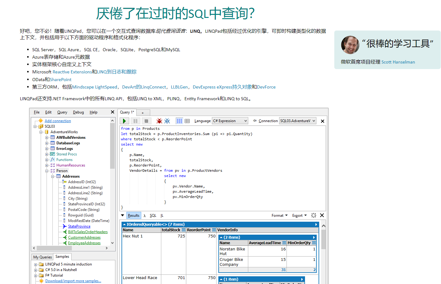This screenshot has width=441, height=284.
Task: Collapse the Person schema node
Action: coord(47,171)
